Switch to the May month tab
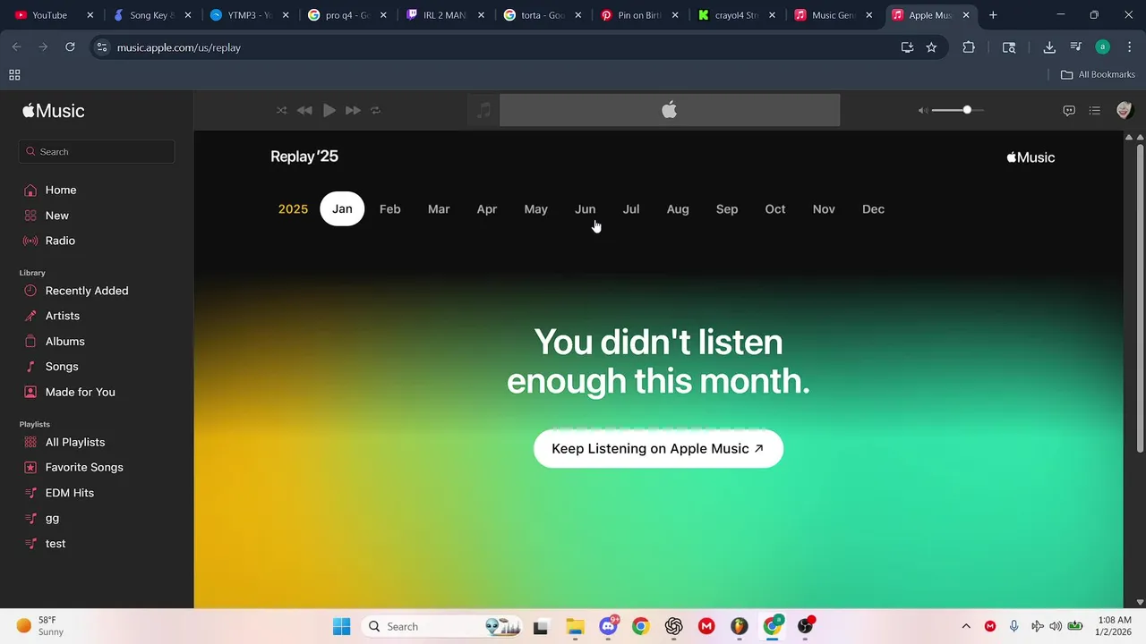Viewport: 1146px width, 644px height. (x=535, y=208)
